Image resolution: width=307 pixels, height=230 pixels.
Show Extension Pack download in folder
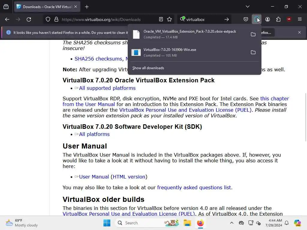tap(253, 34)
